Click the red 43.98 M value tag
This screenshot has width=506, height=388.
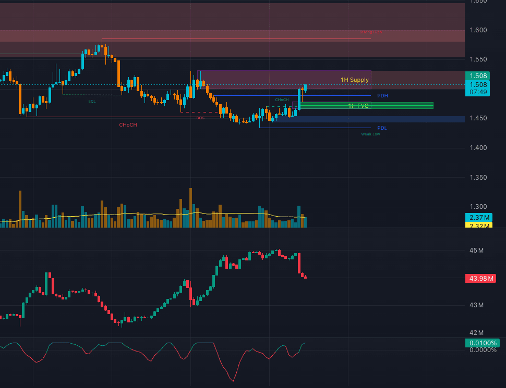[x=480, y=279]
